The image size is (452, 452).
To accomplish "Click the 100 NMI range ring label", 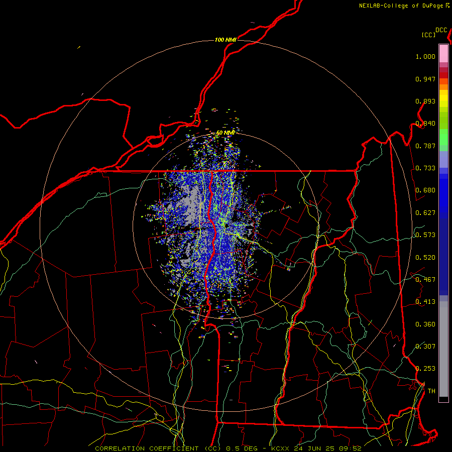I will point(225,40).
